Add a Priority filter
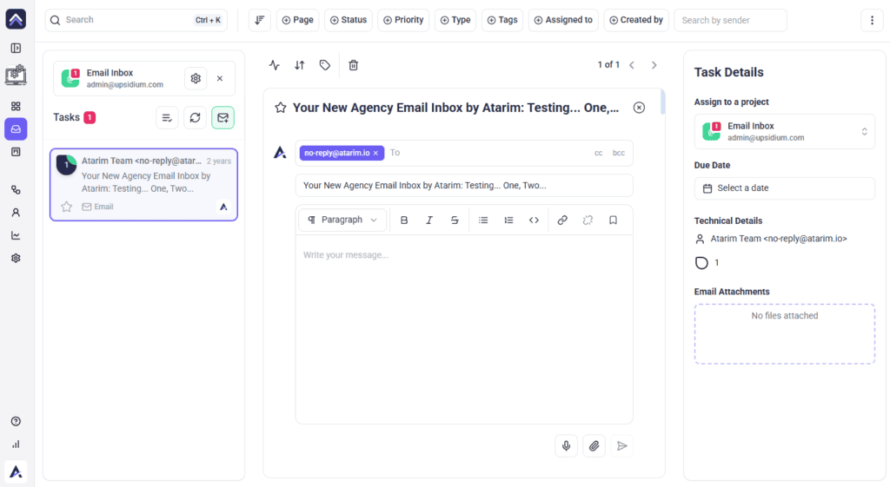 coord(403,20)
